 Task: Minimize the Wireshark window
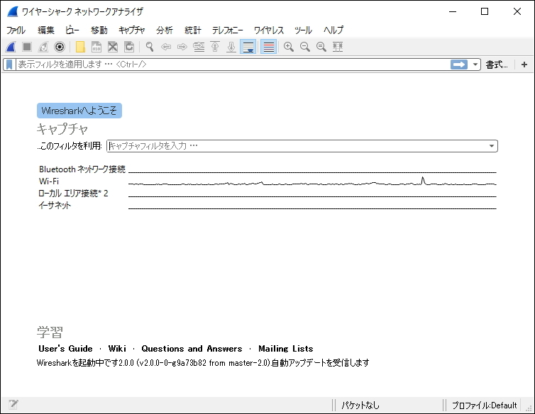[453, 11]
